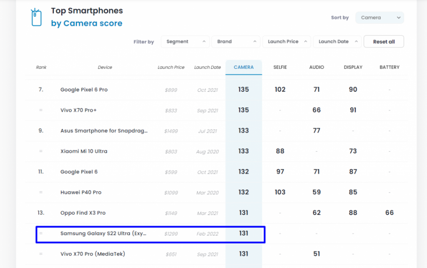This screenshot has height=268, width=427.
Task: Click the Launch Date column header
Action: [208, 67]
